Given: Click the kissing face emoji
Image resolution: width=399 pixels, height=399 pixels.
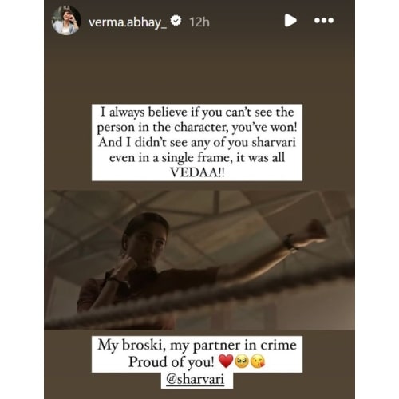Looking at the screenshot, I should (x=258, y=361).
